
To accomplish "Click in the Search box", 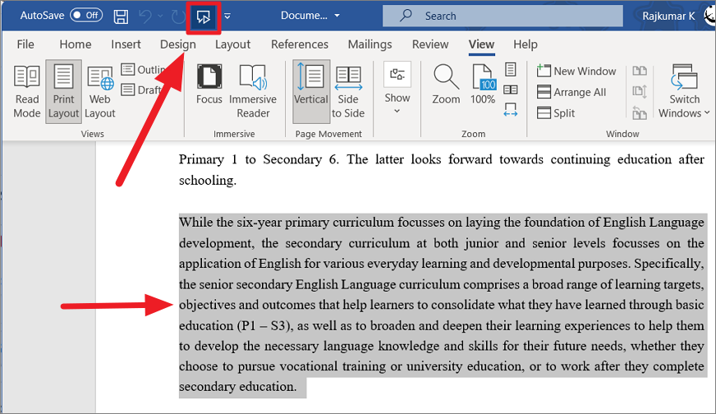I will click(x=503, y=16).
